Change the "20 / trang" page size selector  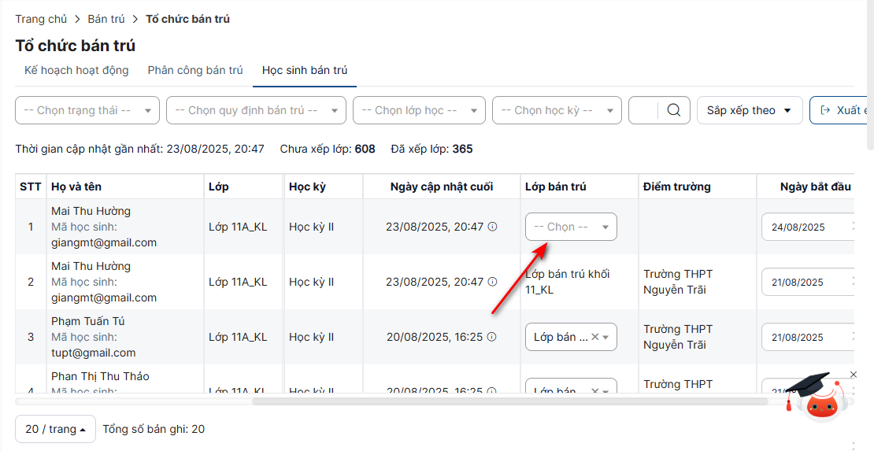pos(55,429)
